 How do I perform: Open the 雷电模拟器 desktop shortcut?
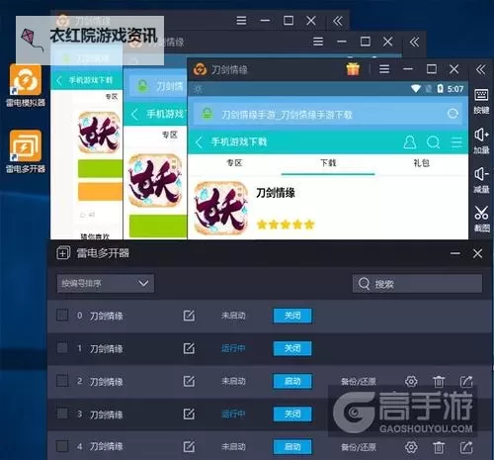tap(26, 85)
